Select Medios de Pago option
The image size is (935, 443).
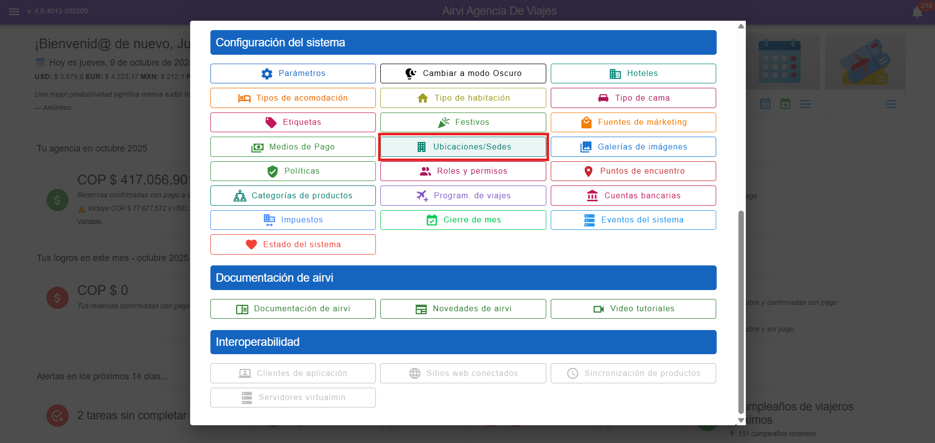(293, 147)
